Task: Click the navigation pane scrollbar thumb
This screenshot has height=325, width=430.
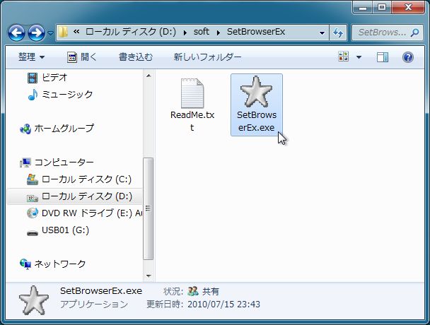Action: pos(149,208)
